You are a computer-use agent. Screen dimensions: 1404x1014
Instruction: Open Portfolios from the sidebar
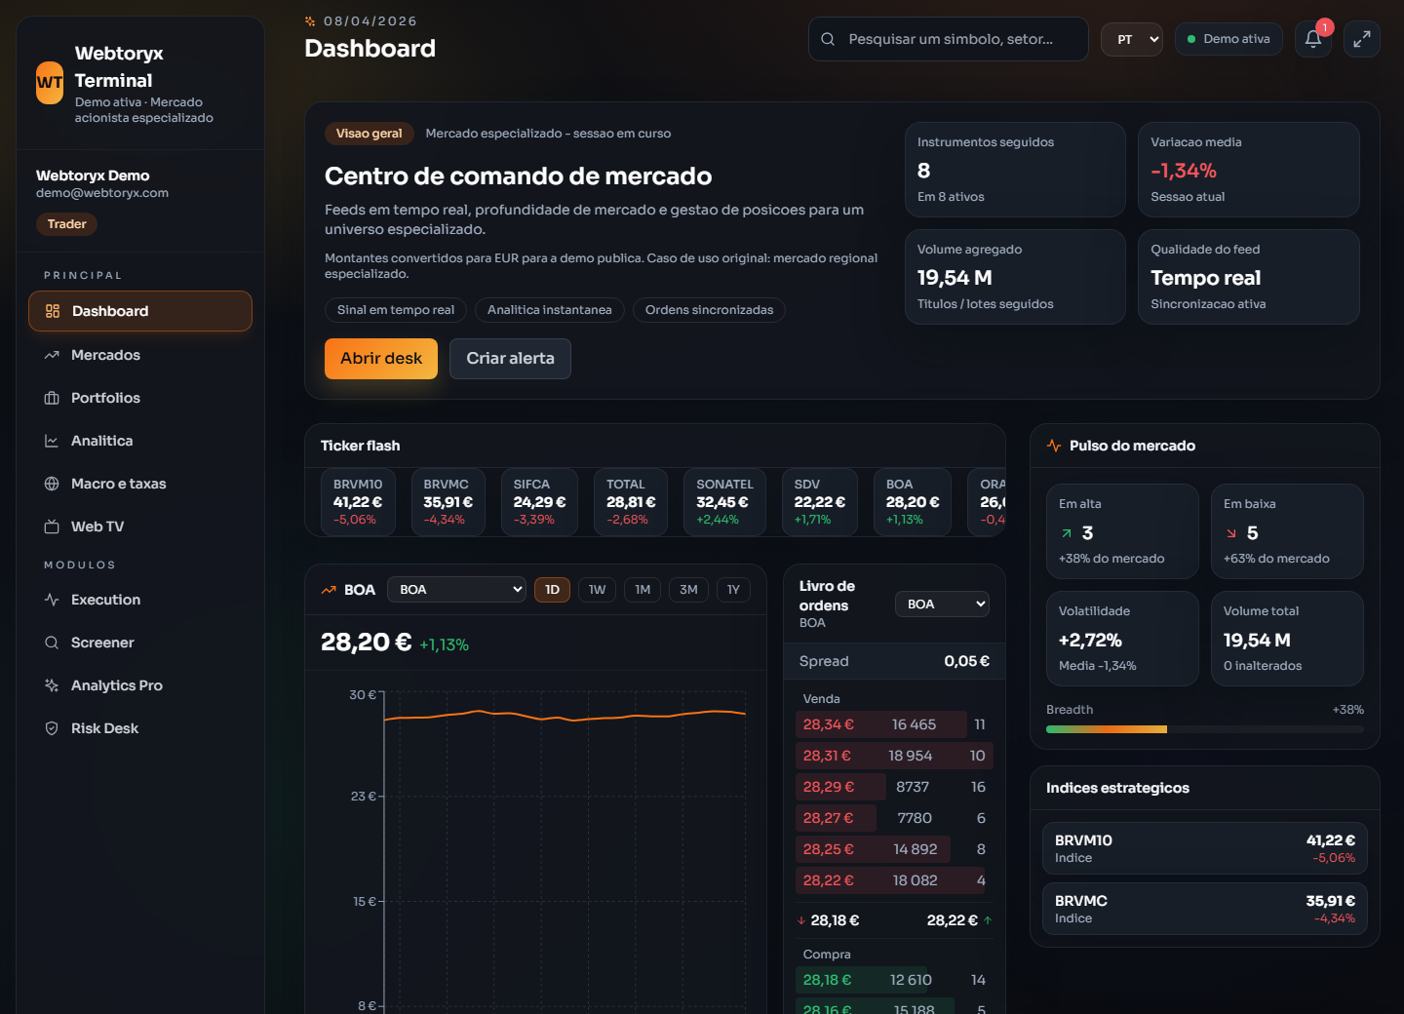tap(52, 398)
